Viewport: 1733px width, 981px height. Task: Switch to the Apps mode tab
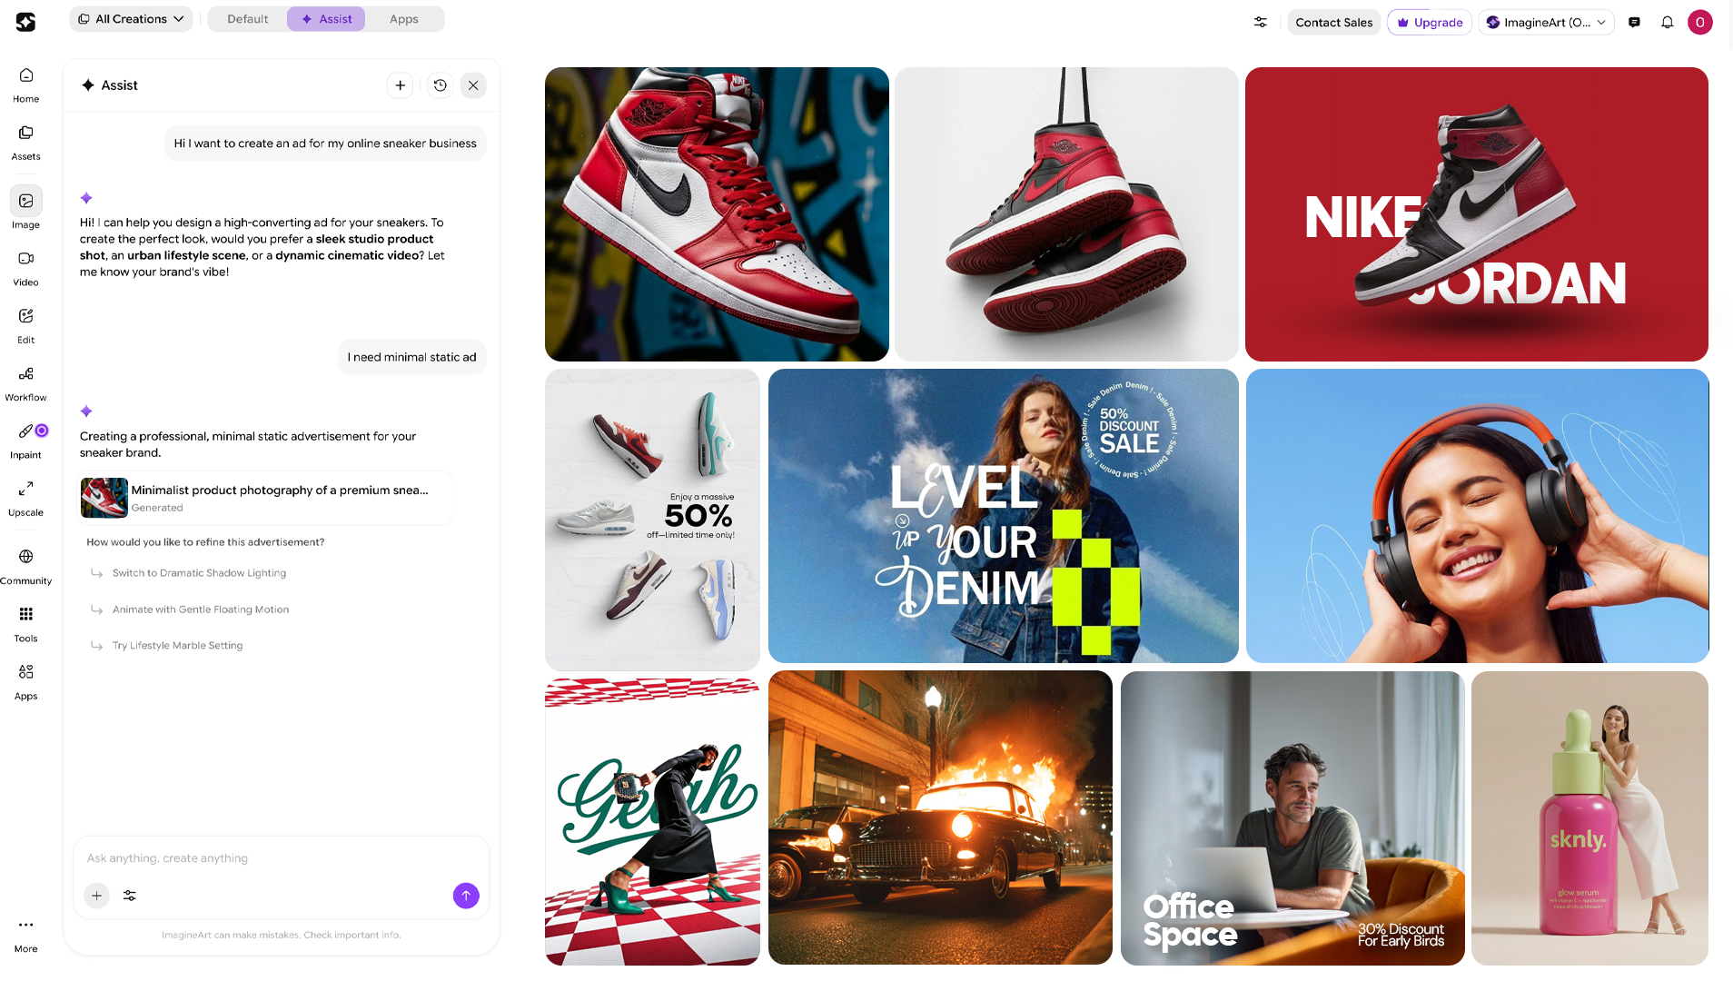[x=404, y=19]
